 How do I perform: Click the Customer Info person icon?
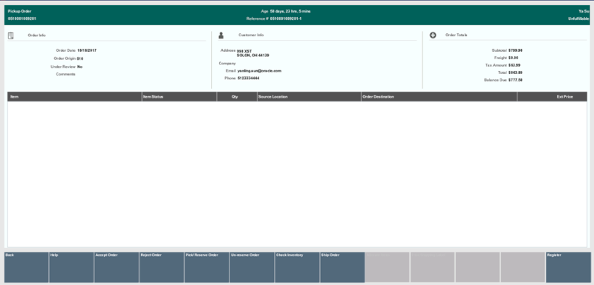point(221,36)
